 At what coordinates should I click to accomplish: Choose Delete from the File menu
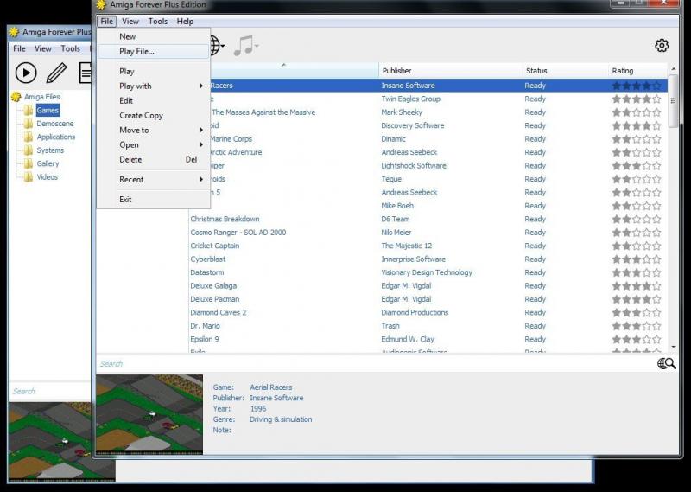[154, 159]
